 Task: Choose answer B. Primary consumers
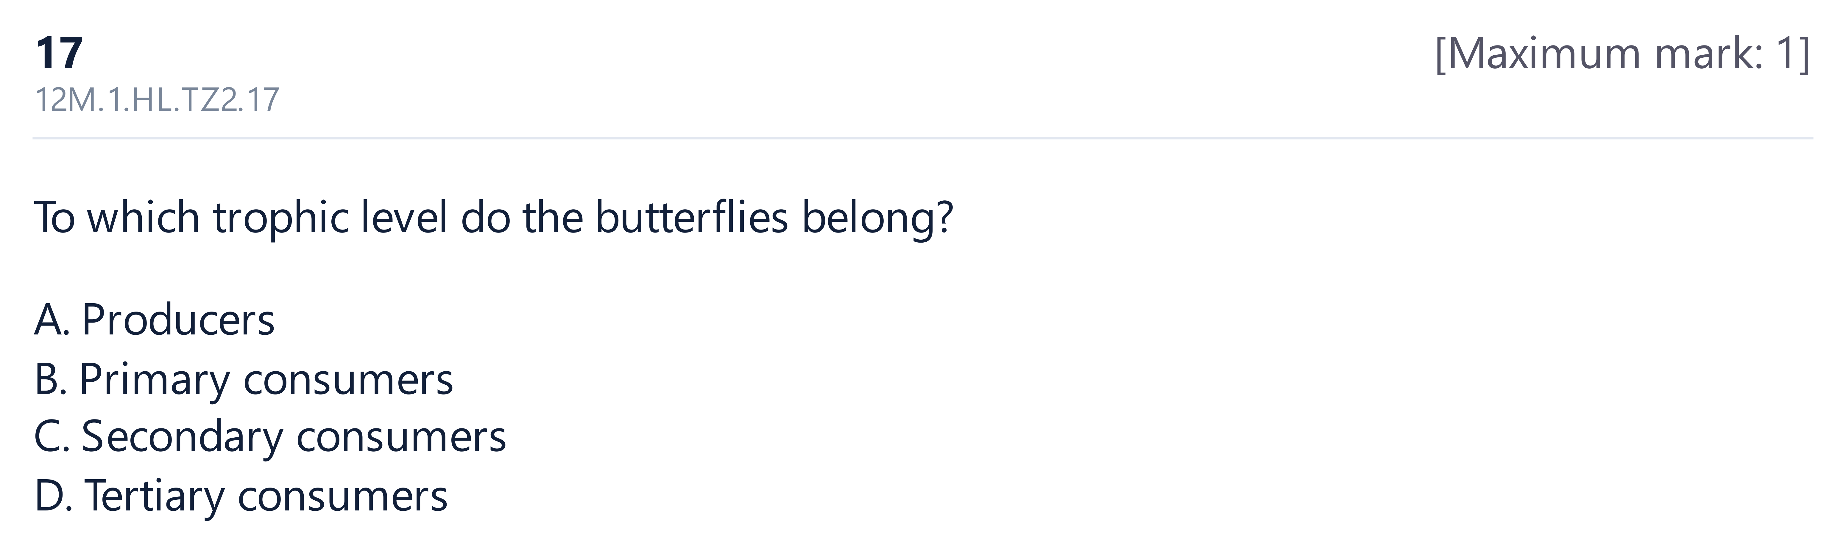click(x=244, y=379)
